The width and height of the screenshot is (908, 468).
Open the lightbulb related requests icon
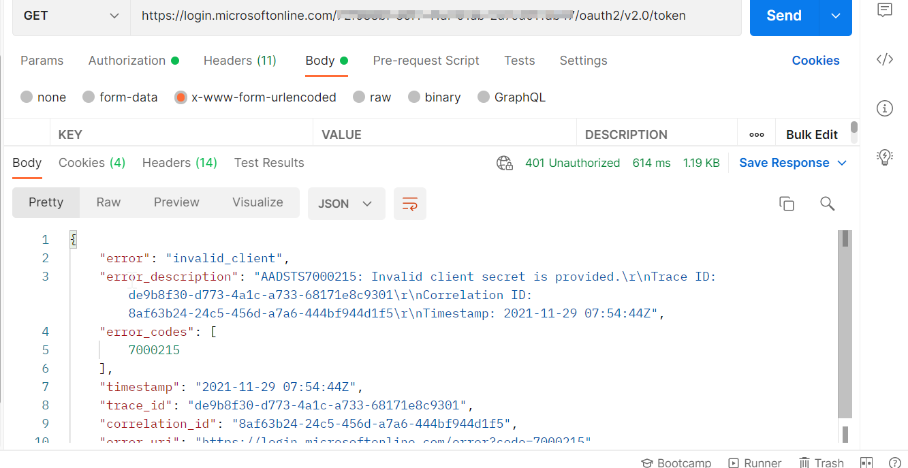[x=884, y=157]
